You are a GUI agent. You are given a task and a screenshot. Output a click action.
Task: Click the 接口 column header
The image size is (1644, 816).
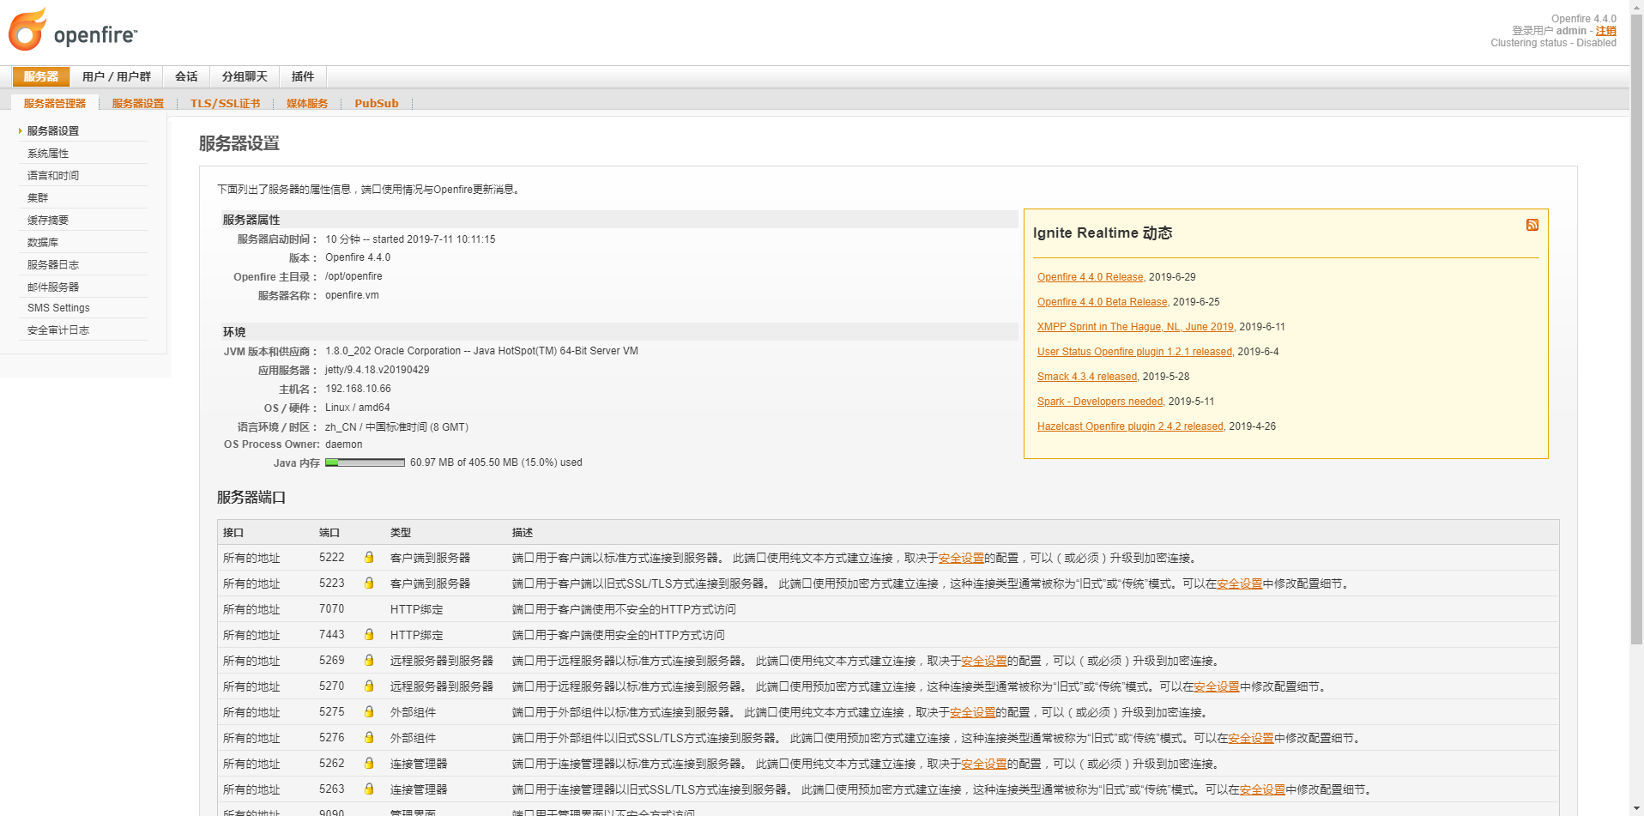233,533
